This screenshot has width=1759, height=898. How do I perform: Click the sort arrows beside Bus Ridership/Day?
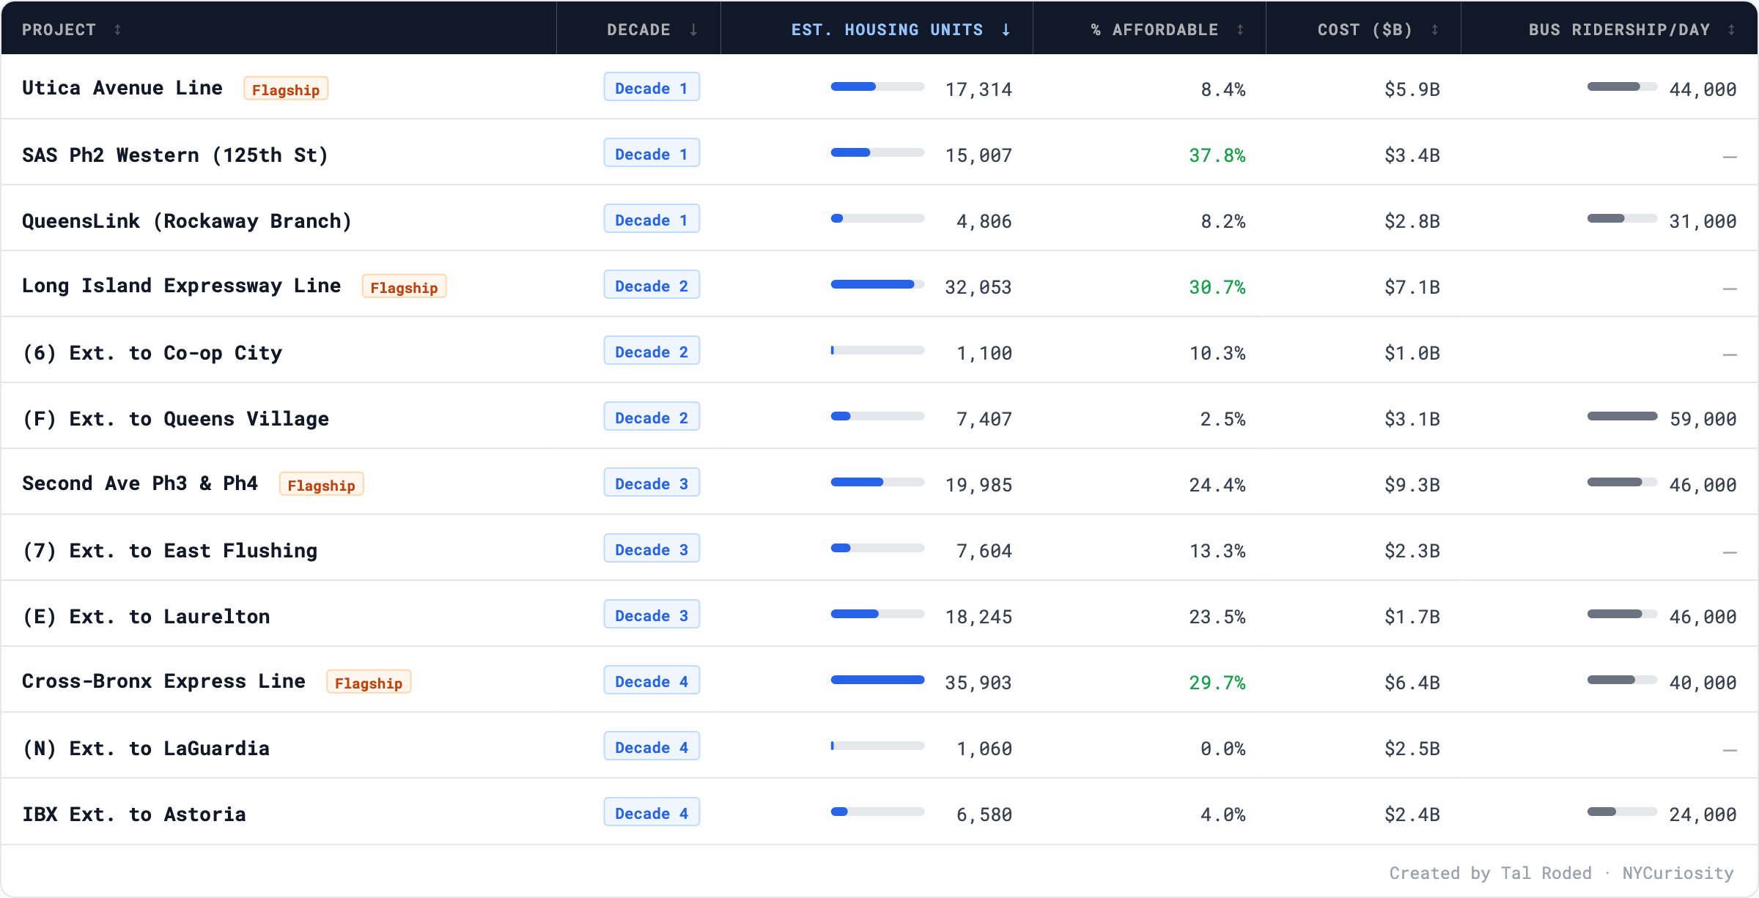pos(1731,30)
